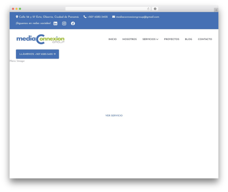Click the envelope email icon
Viewport: 228px width, 192px height.
click(114, 17)
